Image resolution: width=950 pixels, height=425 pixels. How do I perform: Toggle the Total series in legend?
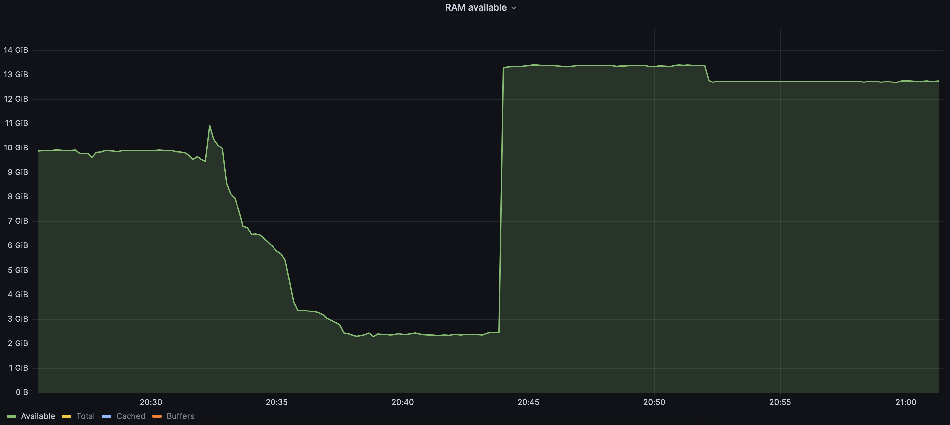[x=85, y=416]
